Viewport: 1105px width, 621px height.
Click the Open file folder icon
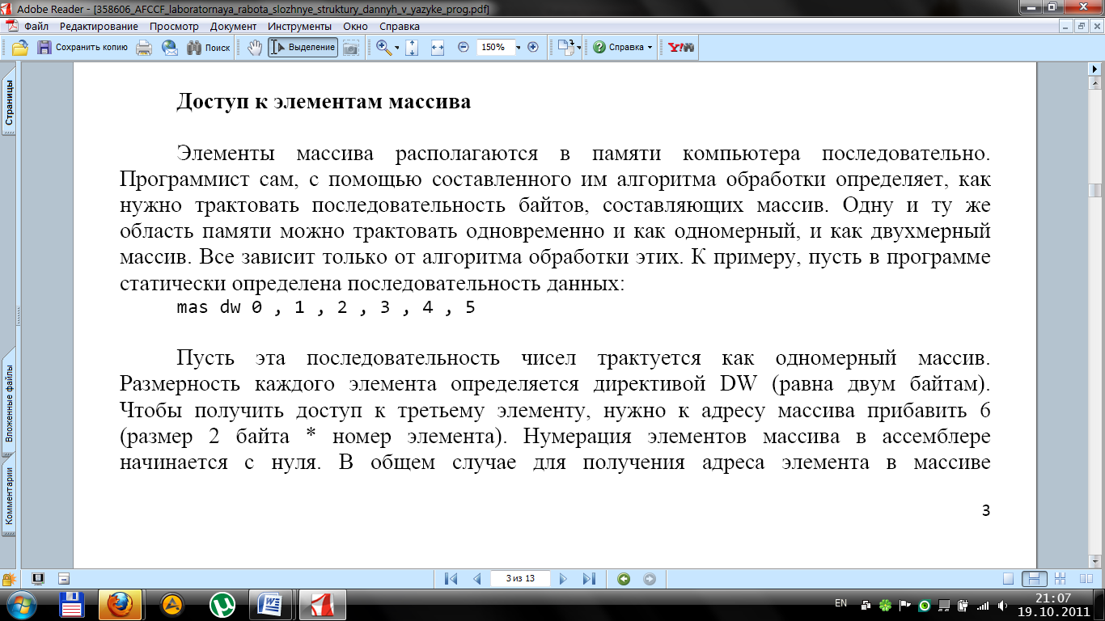point(20,48)
